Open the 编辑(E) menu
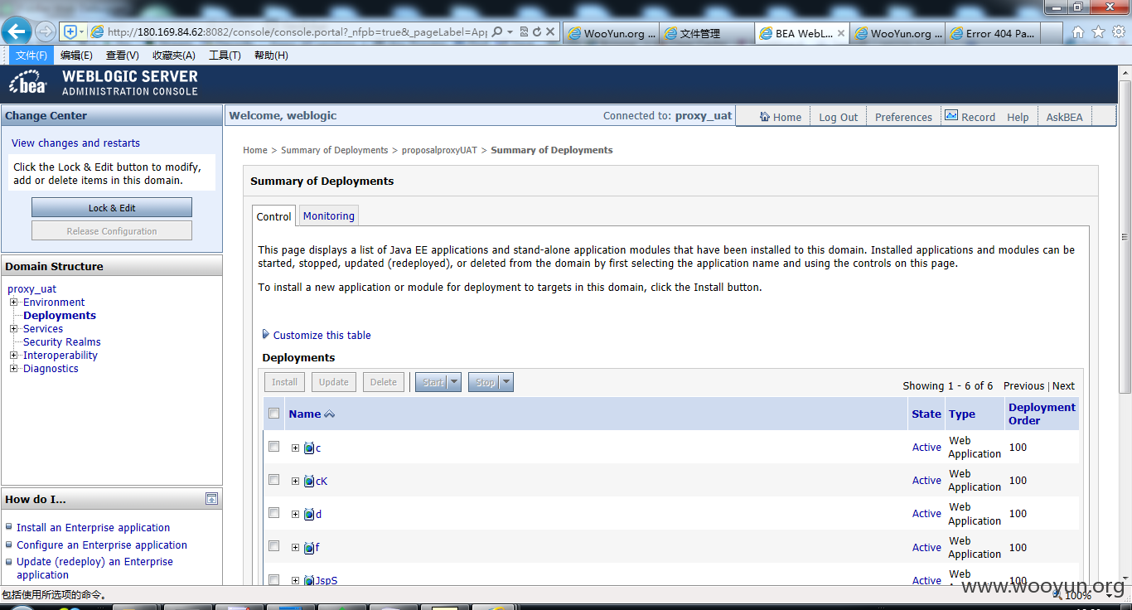The width and height of the screenshot is (1132, 610). coord(76,56)
